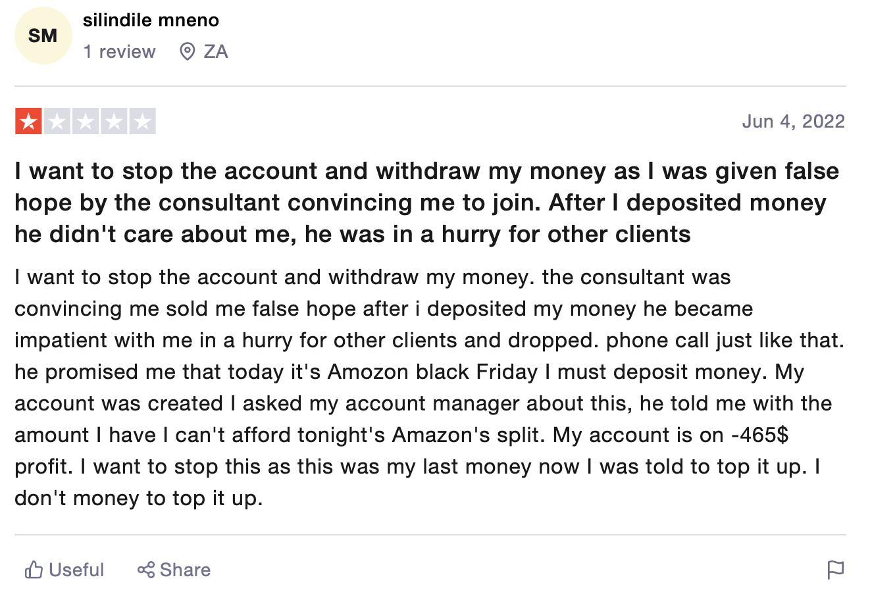Click the Share text button
This screenshot has height=592, width=870.
185,570
